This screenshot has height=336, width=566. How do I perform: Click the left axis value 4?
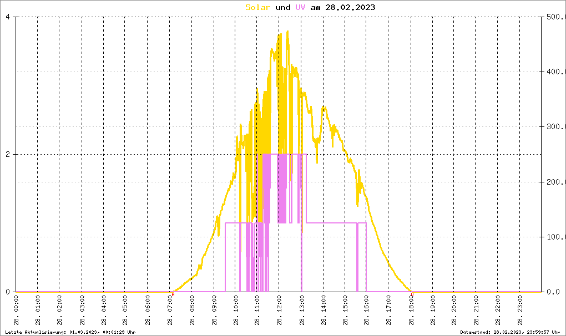(8, 17)
